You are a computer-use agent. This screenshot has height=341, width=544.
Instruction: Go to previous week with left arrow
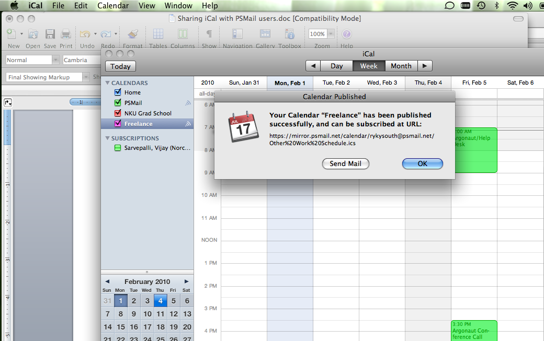pyautogui.click(x=313, y=66)
